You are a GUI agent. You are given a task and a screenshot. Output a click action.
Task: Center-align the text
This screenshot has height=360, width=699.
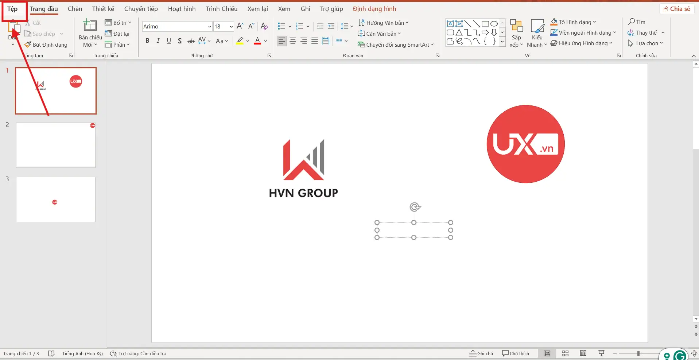(293, 41)
